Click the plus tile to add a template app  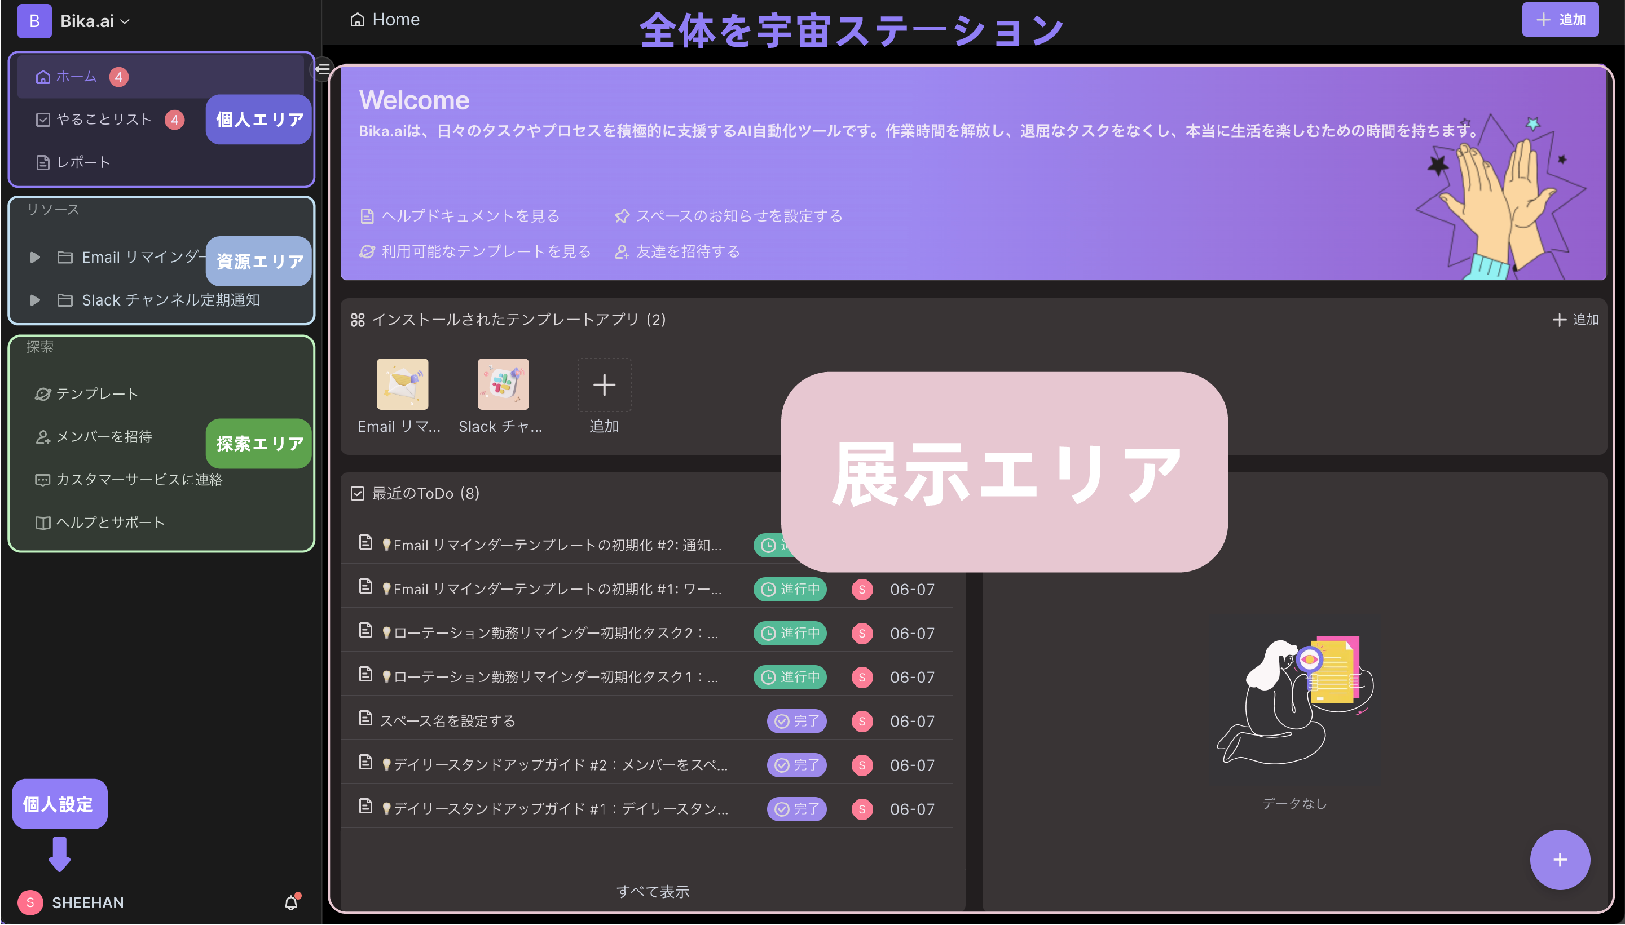click(x=604, y=384)
